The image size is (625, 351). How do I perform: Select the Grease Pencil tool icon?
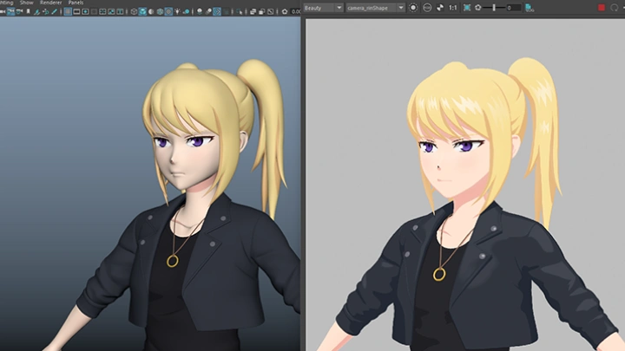(54, 11)
